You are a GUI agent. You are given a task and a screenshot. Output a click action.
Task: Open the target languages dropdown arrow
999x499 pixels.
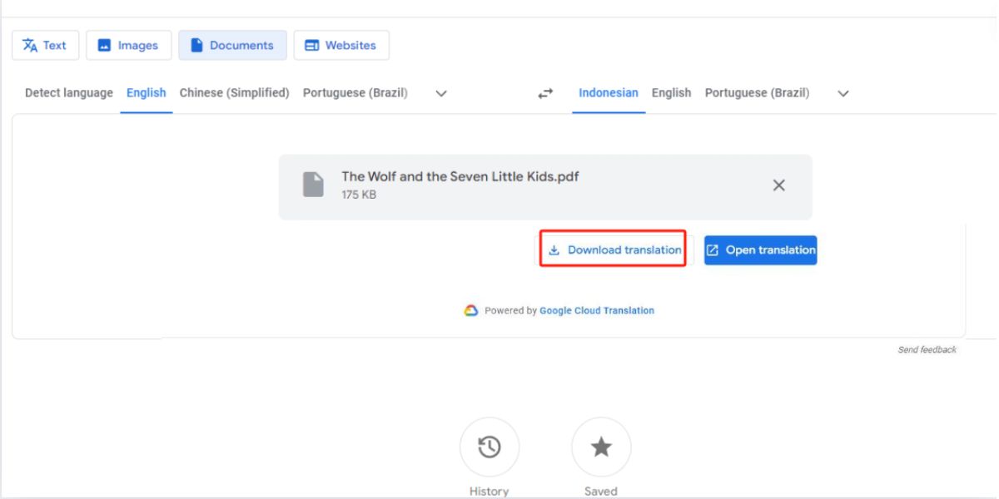click(842, 93)
